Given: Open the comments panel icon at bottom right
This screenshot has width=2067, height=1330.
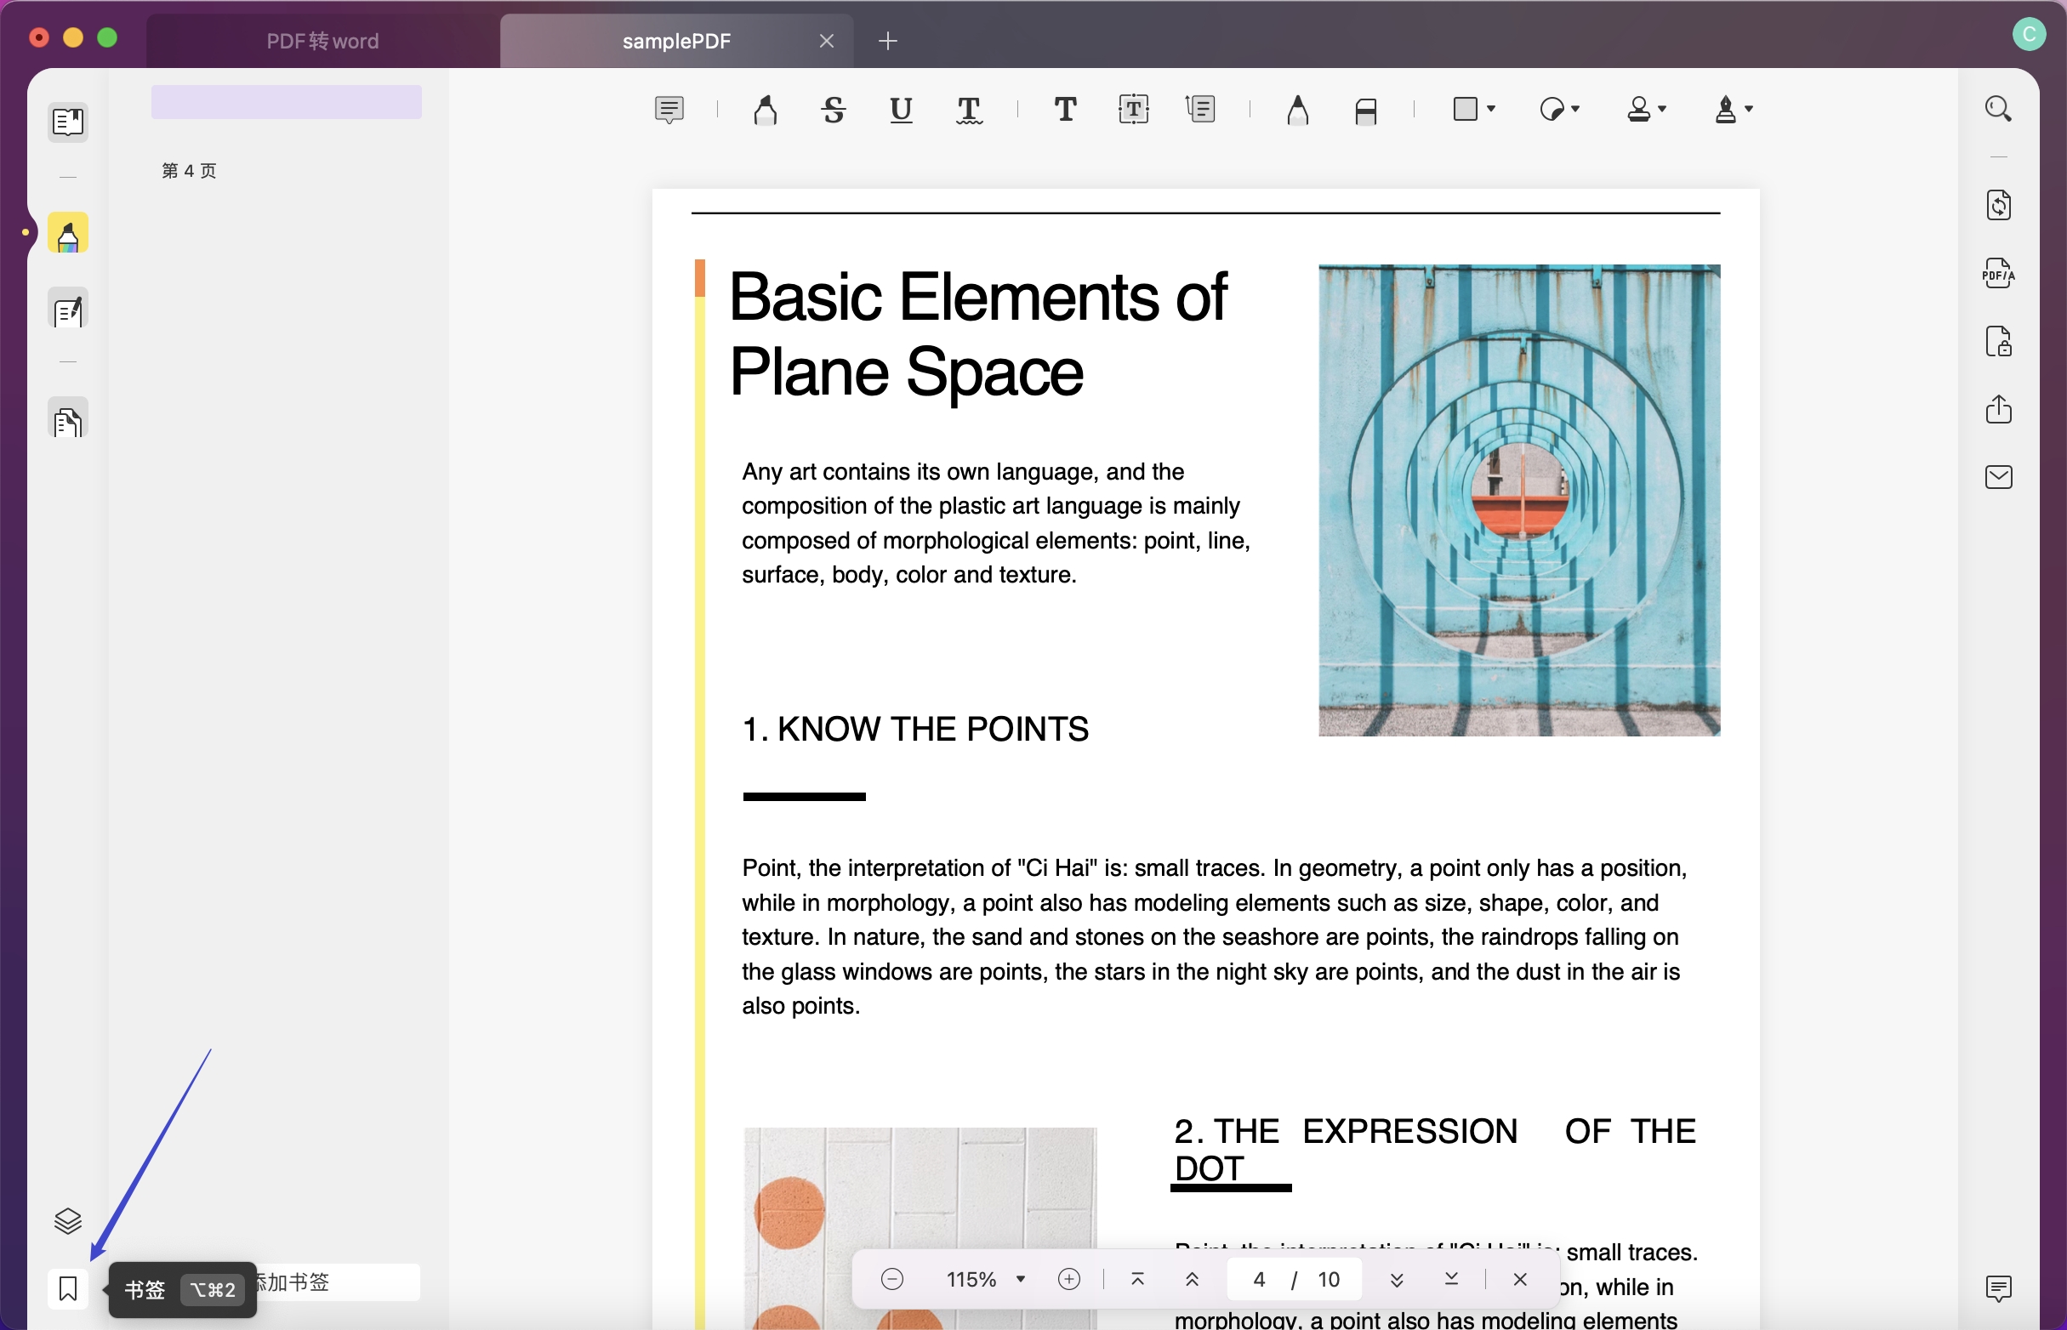Looking at the screenshot, I should coord(1998,1288).
